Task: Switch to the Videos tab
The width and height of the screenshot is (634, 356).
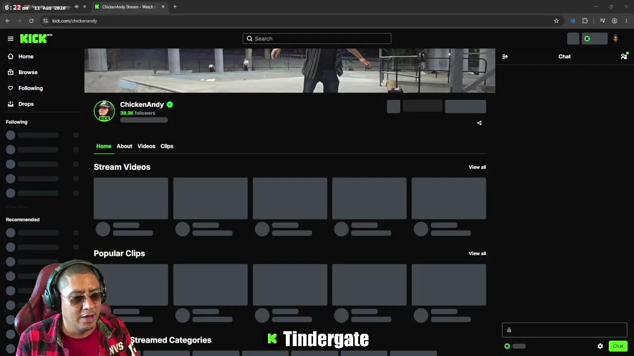Action: tap(146, 146)
